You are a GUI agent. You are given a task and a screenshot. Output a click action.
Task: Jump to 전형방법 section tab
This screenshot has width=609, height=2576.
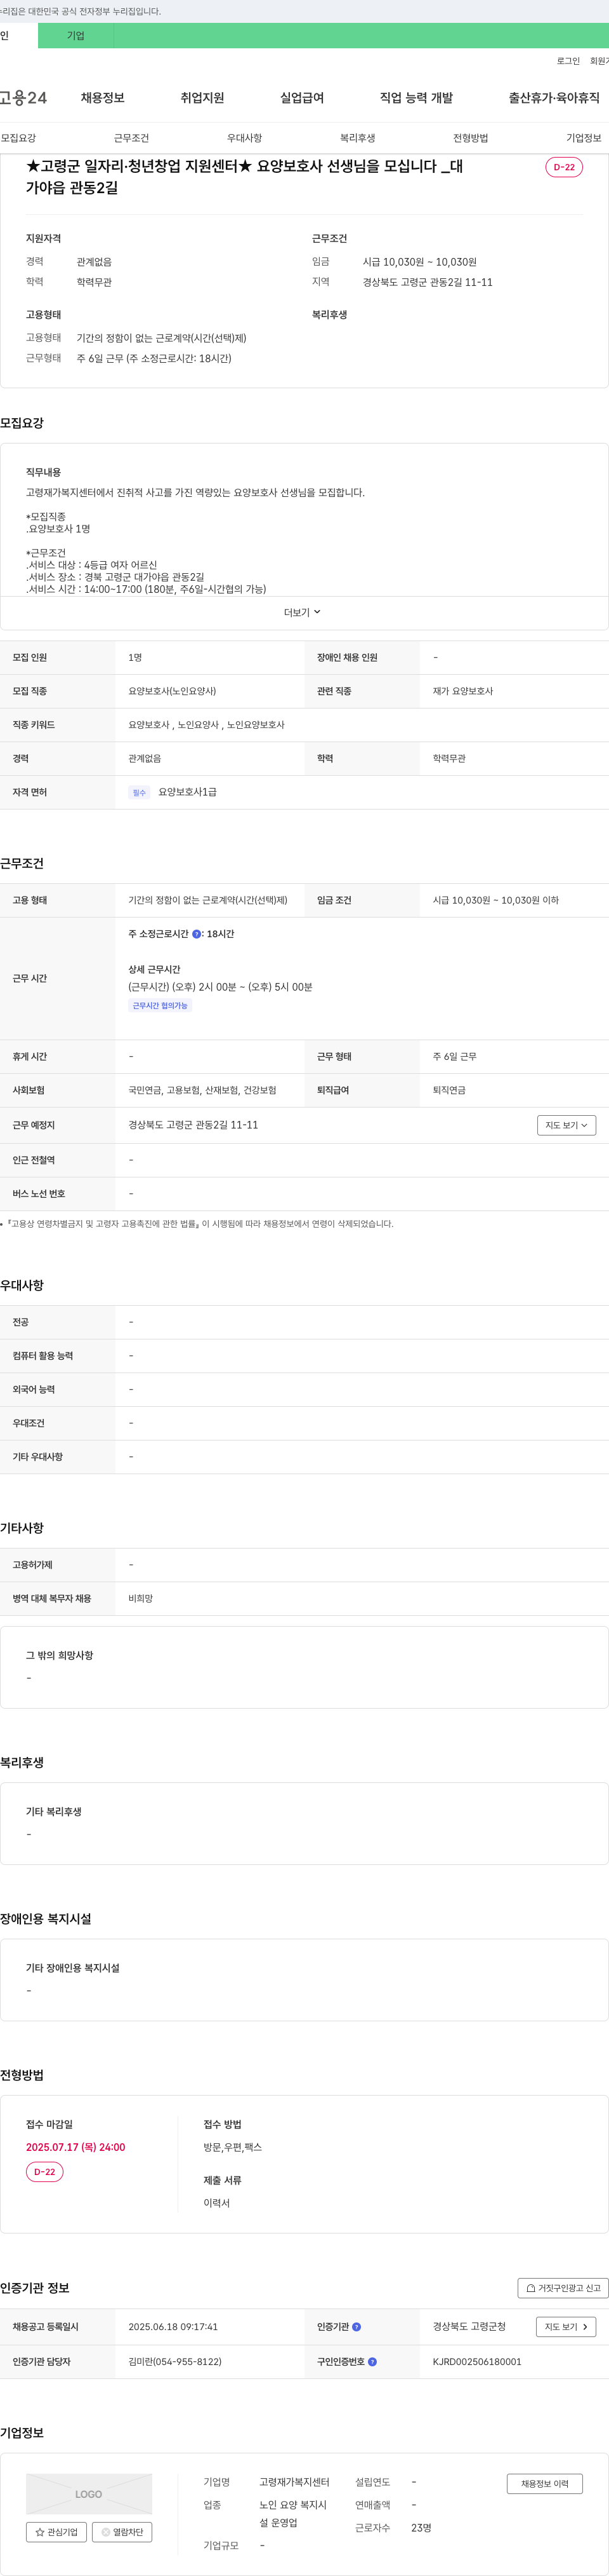tap(470, 138)
